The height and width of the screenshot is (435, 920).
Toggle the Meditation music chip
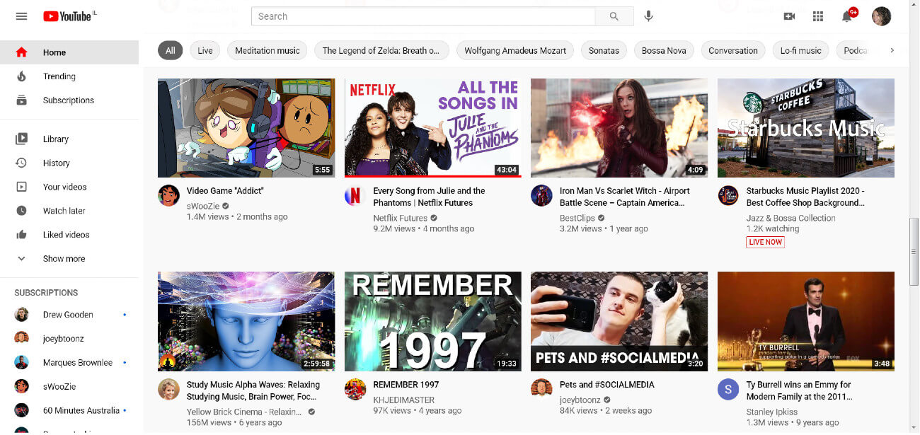point(267,50)
